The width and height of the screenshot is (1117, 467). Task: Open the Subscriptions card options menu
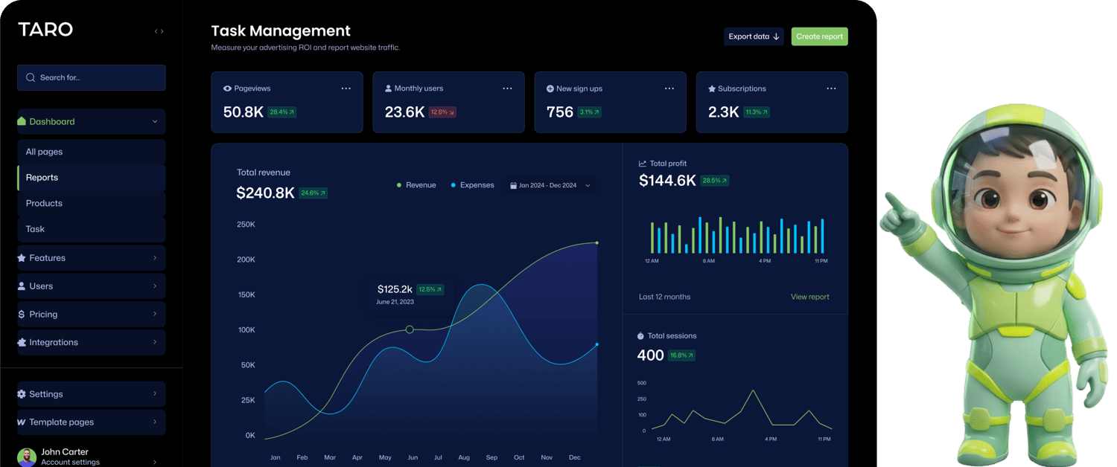(831, 88)
